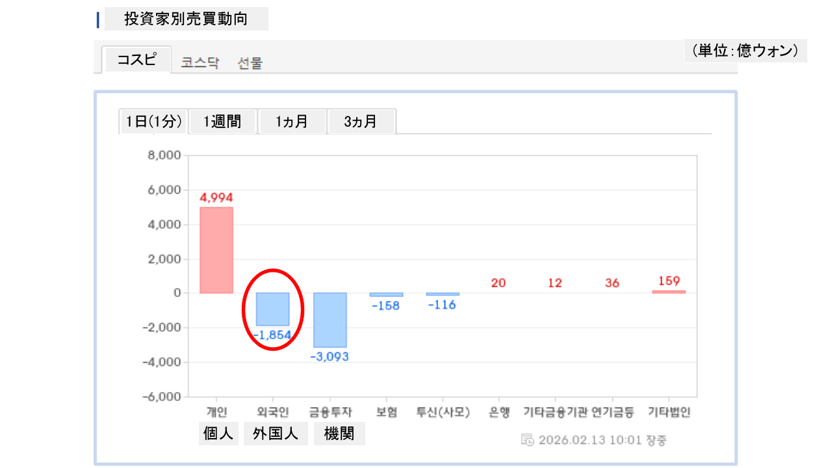Select the コスピ market tab
The width and height of the screenshot is (832, 468).
[x=136, y=60]
